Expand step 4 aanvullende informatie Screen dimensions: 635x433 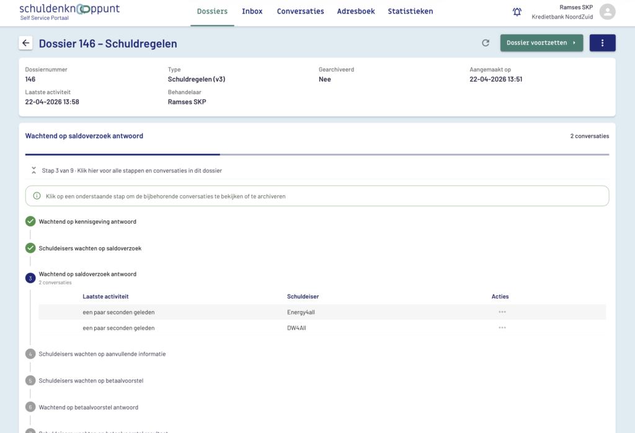click(102, 354)
